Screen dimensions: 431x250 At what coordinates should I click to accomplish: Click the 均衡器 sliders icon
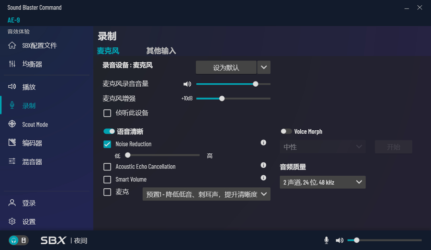12,64
